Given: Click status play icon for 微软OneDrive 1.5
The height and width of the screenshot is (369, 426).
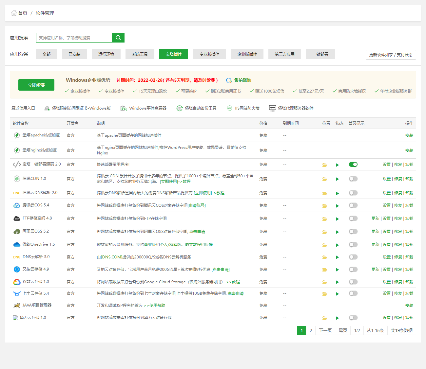Looking at the screenshot, I should click(337, 245).
